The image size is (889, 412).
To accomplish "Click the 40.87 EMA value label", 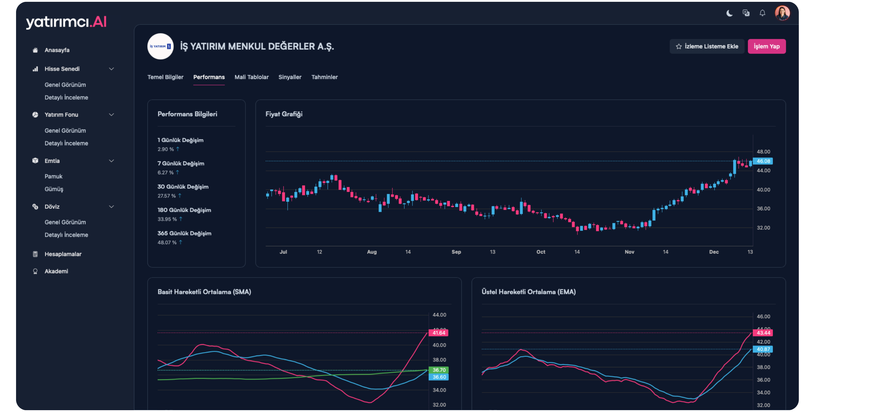I will pos(763,349).
